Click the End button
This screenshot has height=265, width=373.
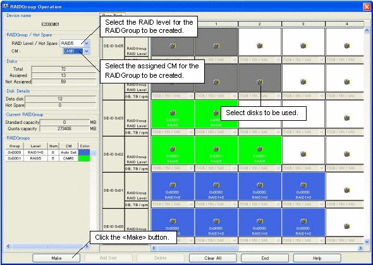265,258
